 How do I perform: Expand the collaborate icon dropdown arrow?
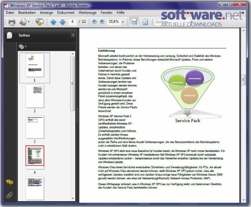(x=29, y=22)
